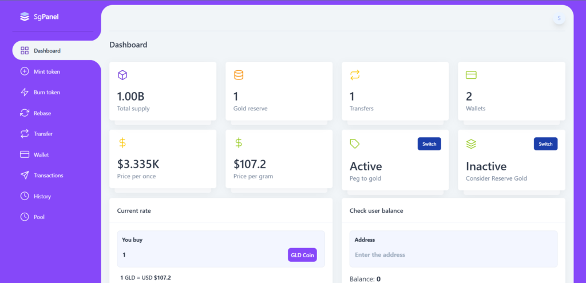Image resolution: width=586 pixels, height=283 pixels.
Task: Click the Wallet card icon in sidebar
Action: coord(25,154)
